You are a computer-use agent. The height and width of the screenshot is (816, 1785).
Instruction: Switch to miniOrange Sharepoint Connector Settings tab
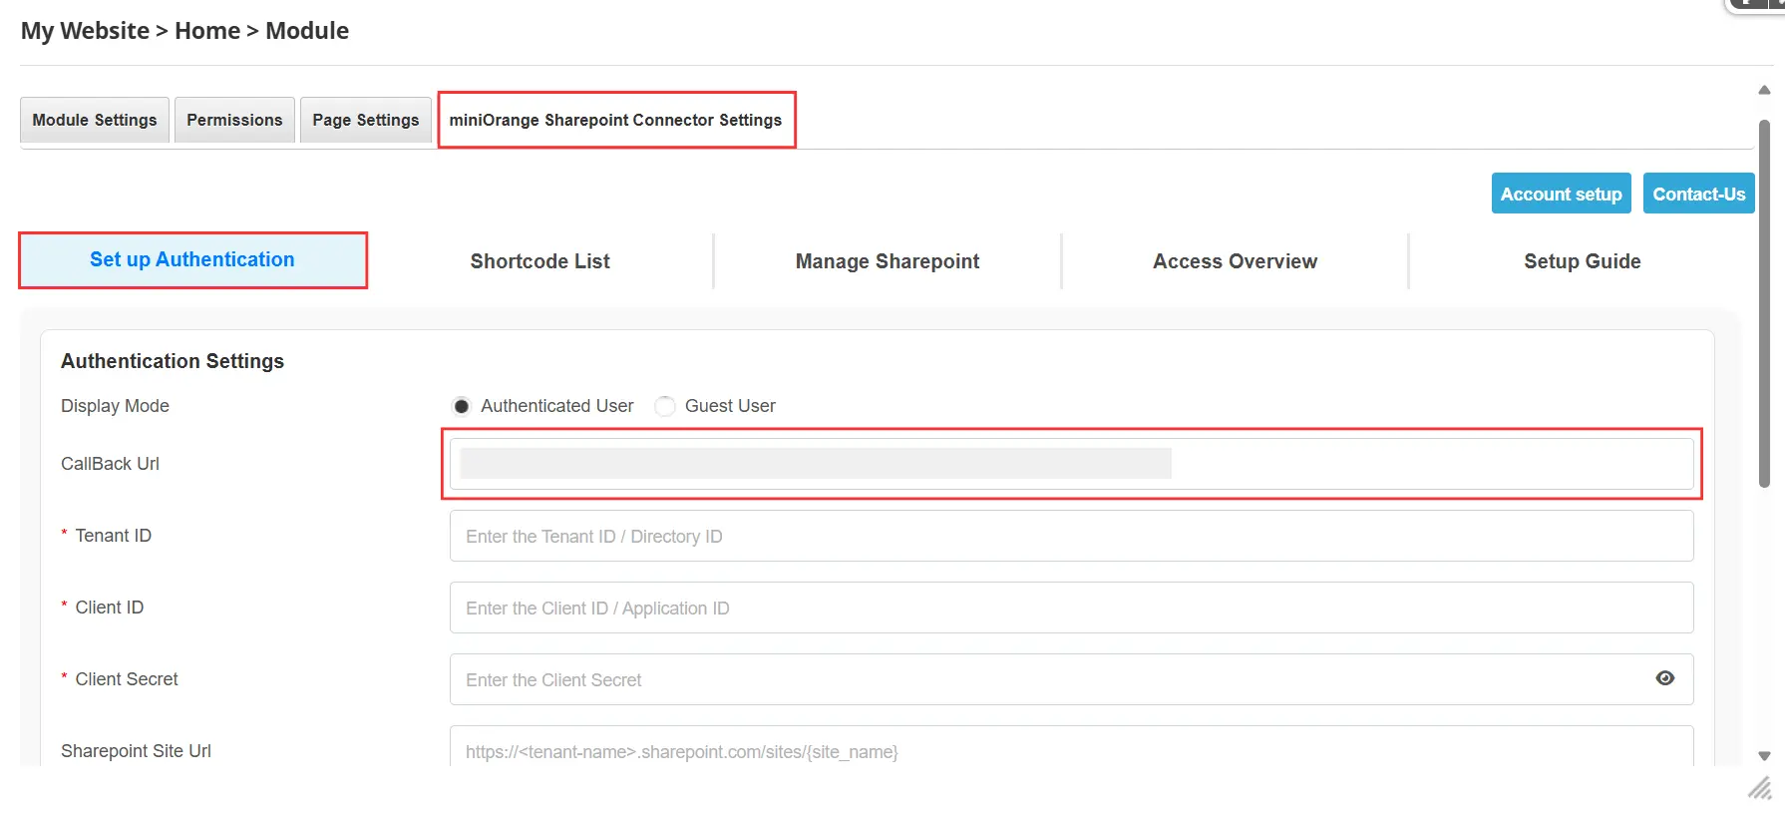click(616, 120)
